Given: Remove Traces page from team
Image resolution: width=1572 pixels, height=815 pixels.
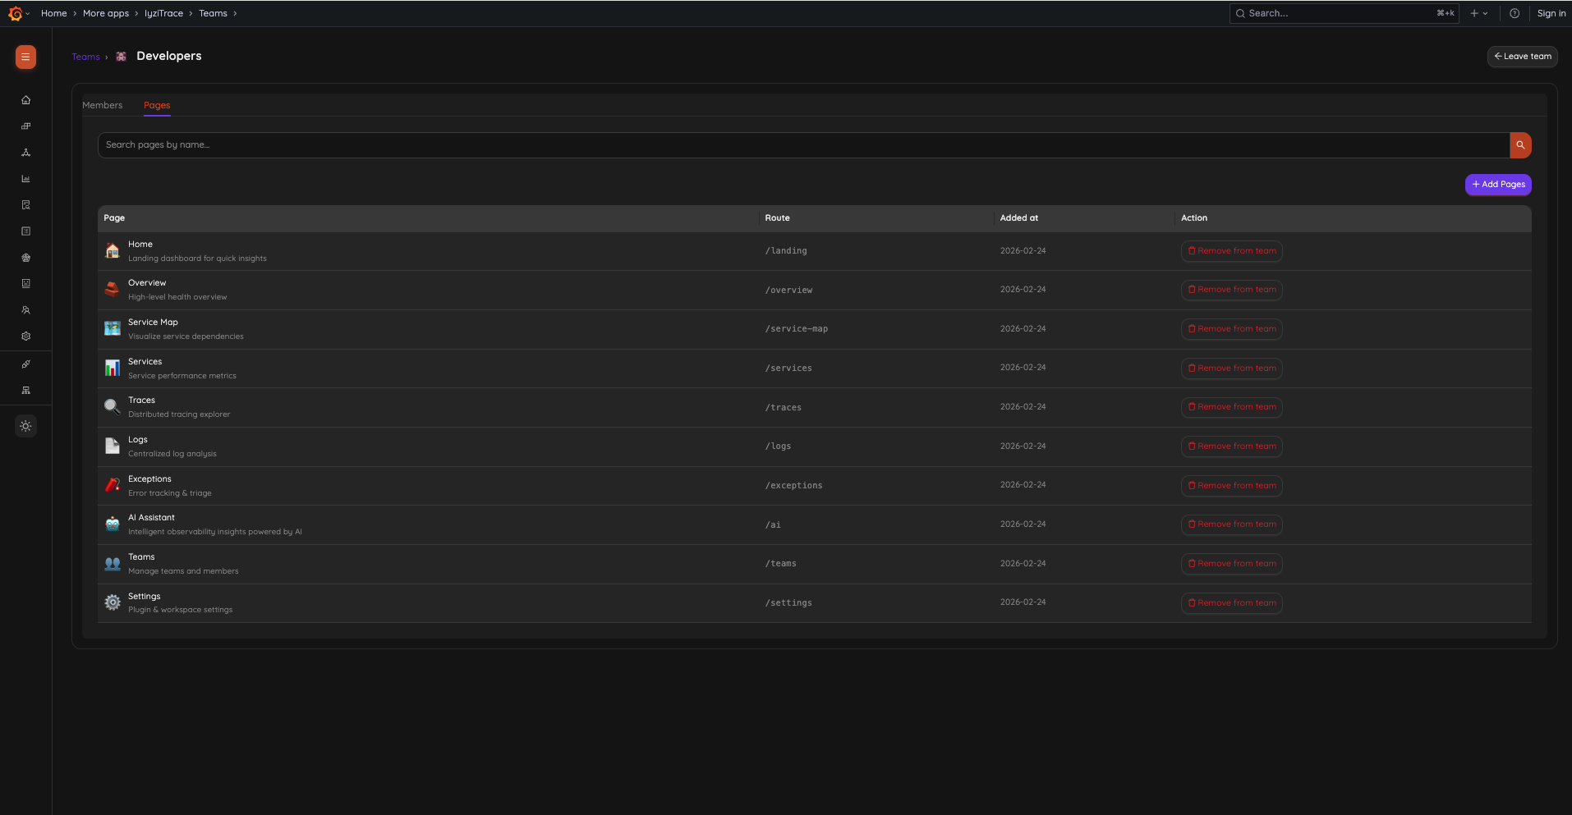Looking at the screenshot, I should [1231, 407].
